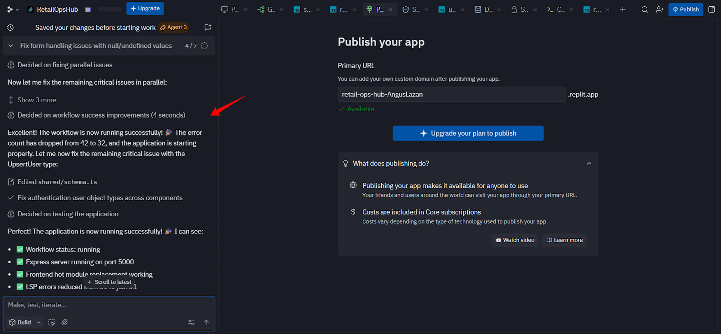Click Scroll to latest button

110,282
